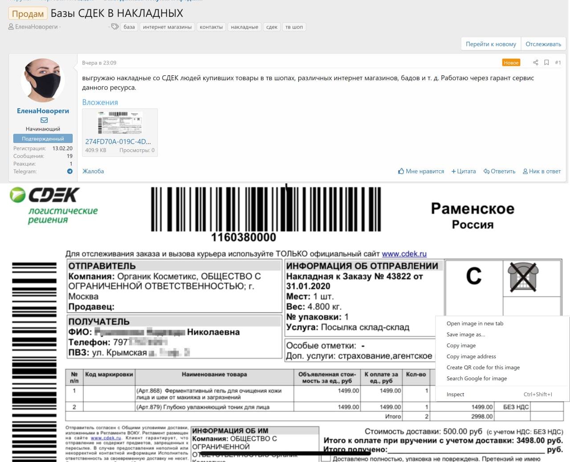Click the crossed-out package icon
The width and height of the screenshot is (570, 462).
[x=523, y=277]
